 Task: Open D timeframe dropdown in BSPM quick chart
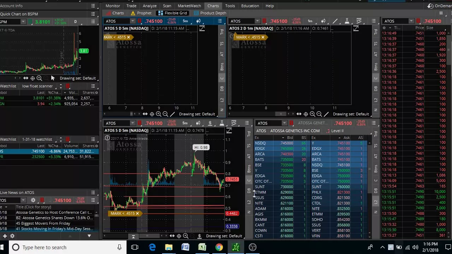75,22
